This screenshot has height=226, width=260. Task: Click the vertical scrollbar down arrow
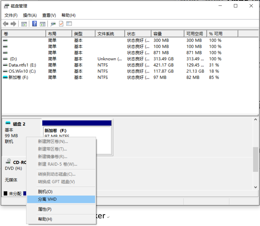255,187
